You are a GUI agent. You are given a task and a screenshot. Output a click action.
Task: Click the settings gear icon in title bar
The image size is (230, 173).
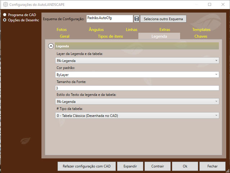(x=5, y=5)
